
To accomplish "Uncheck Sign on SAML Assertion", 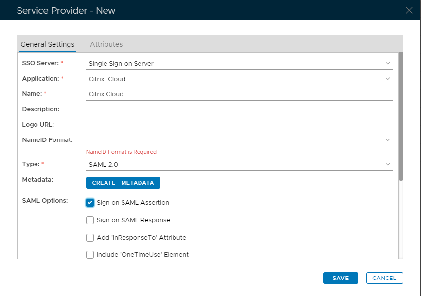I will tap(90, 203).
